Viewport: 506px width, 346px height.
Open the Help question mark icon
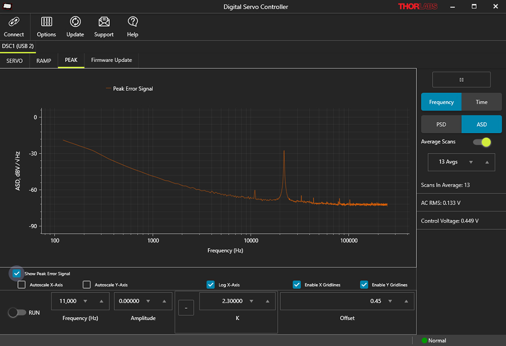pos(133,22)
